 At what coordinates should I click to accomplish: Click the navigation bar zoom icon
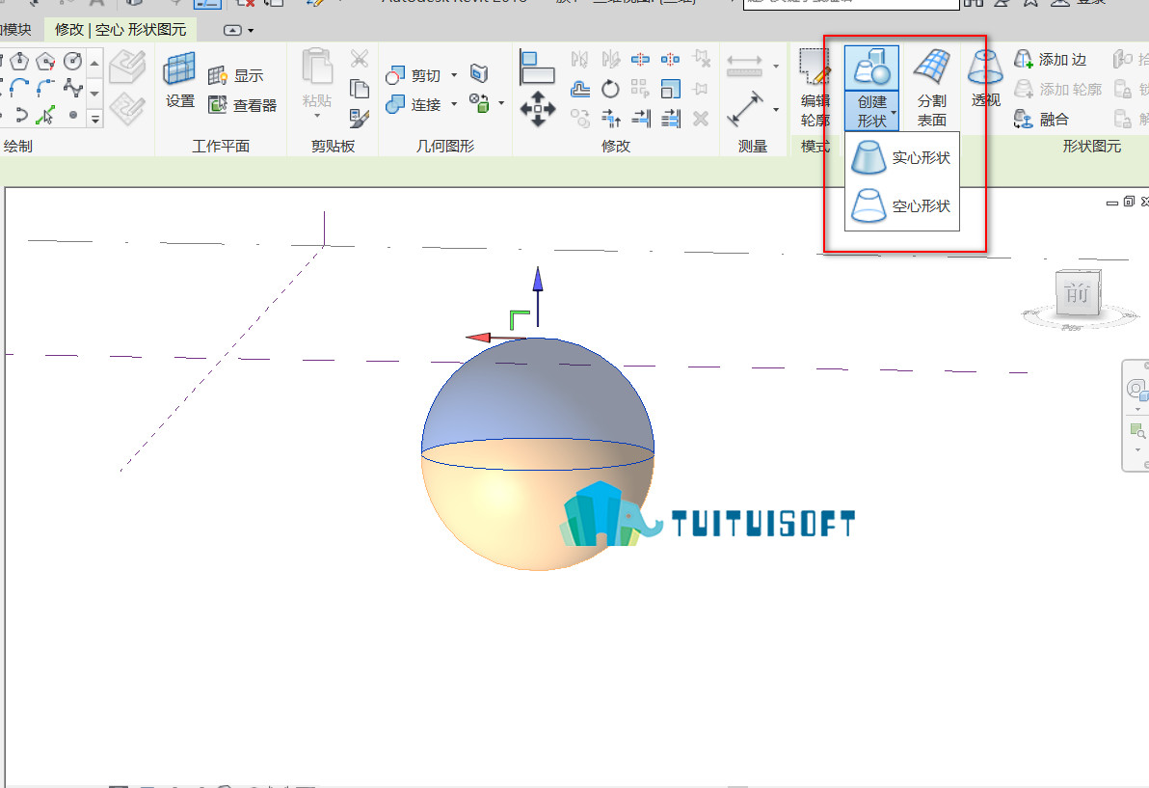(x=1137, y=430)
